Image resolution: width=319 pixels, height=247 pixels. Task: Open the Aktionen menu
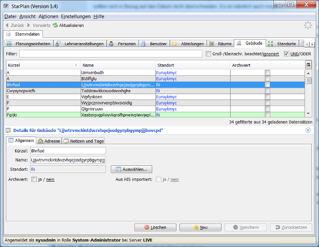tap(48, 16)
